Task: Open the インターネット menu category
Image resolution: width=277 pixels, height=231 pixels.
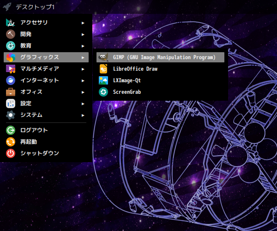Action: click(46, 80)
